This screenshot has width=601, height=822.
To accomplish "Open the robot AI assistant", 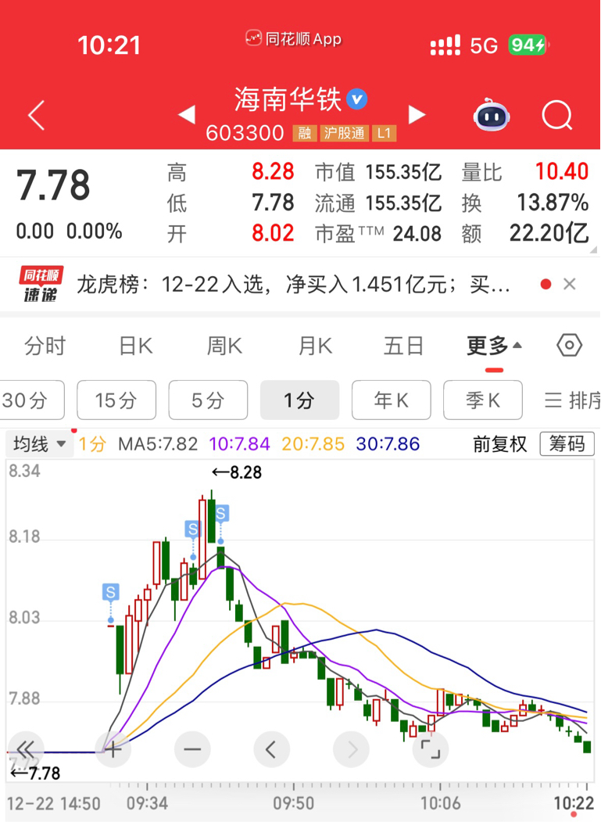I will (492, 114).
